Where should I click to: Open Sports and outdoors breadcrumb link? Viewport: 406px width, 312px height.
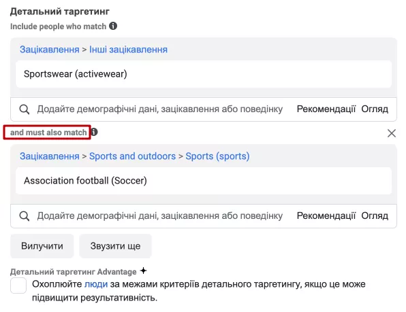pos(132,156)
